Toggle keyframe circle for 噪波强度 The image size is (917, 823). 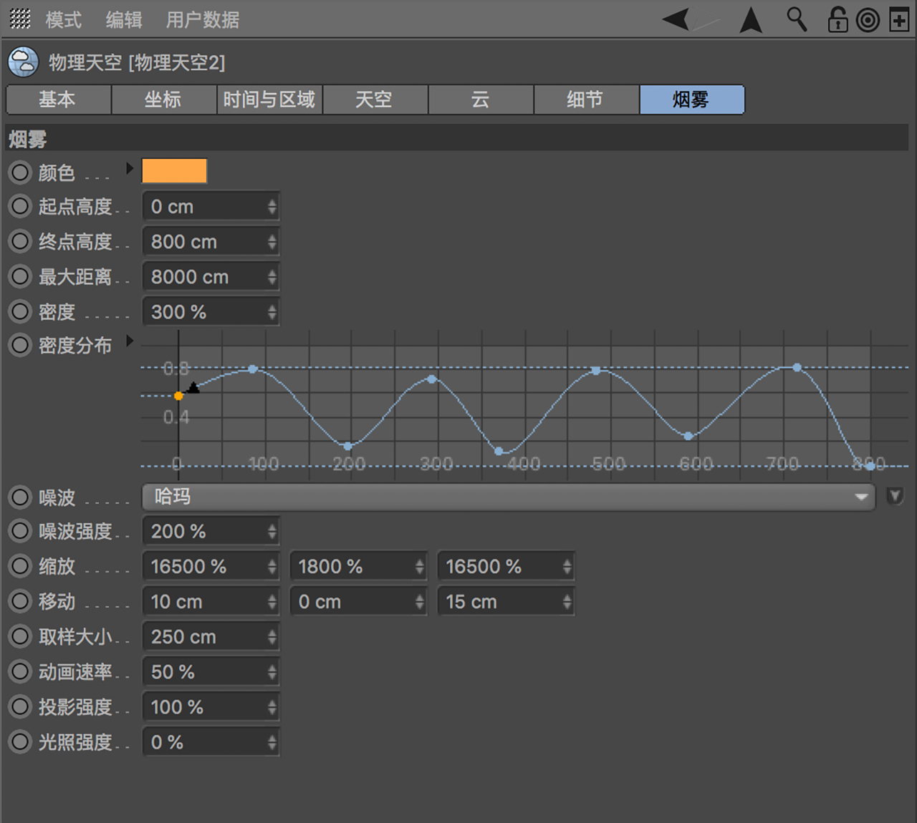coord(20,531)
